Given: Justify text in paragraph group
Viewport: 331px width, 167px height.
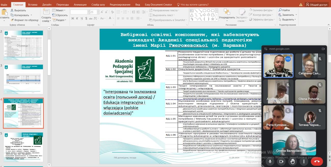Looking at the screenshot, I should click(x=132, y=18).
